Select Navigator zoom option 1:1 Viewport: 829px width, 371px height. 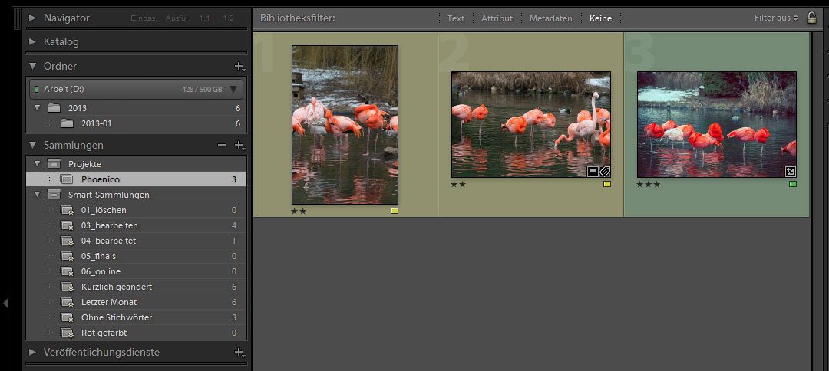coord(204,18)
